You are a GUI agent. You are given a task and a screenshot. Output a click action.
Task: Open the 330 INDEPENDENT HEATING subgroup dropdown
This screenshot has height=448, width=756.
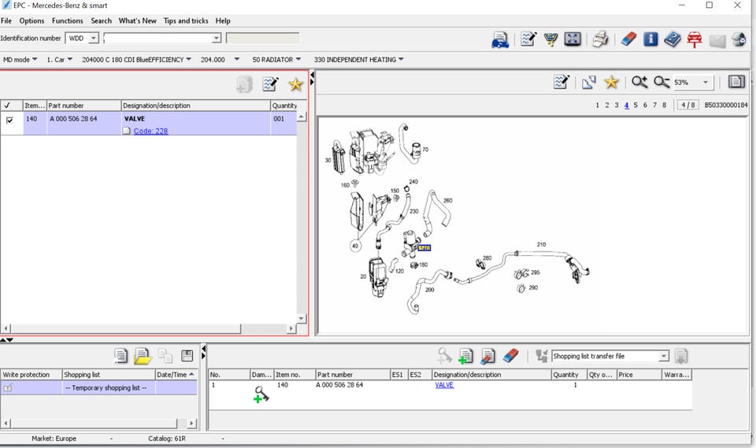coord(359,59)
